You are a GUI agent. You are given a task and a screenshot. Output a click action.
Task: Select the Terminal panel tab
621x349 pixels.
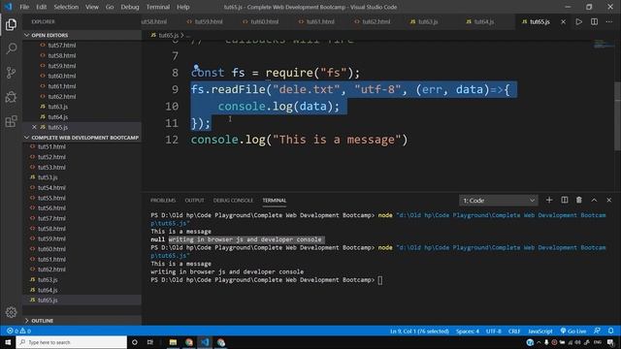point(274,201)
